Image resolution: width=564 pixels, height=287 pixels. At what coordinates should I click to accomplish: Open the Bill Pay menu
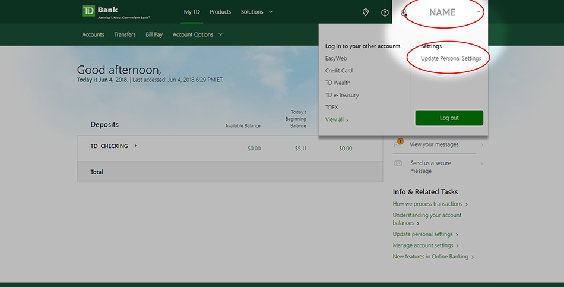(154, 34)
